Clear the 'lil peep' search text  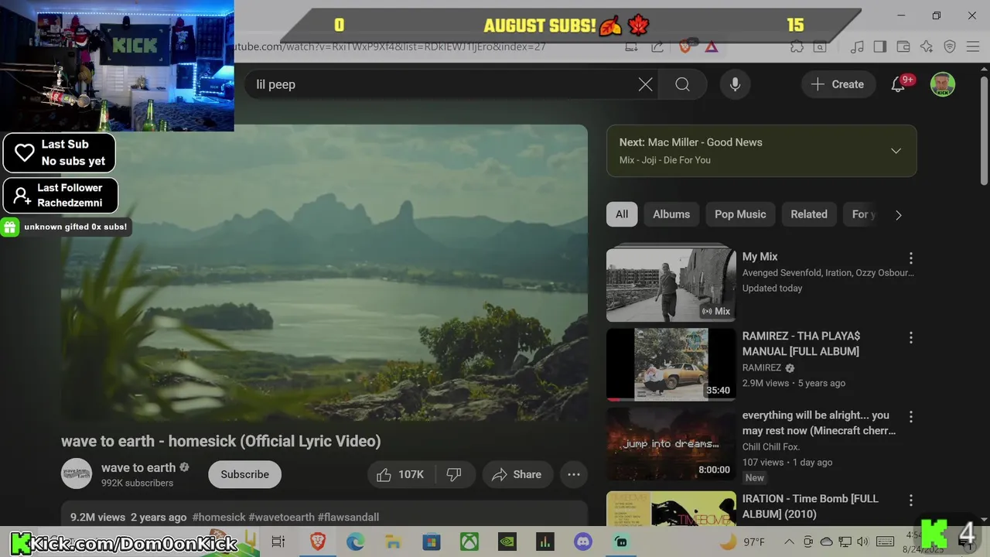point(645,84)
